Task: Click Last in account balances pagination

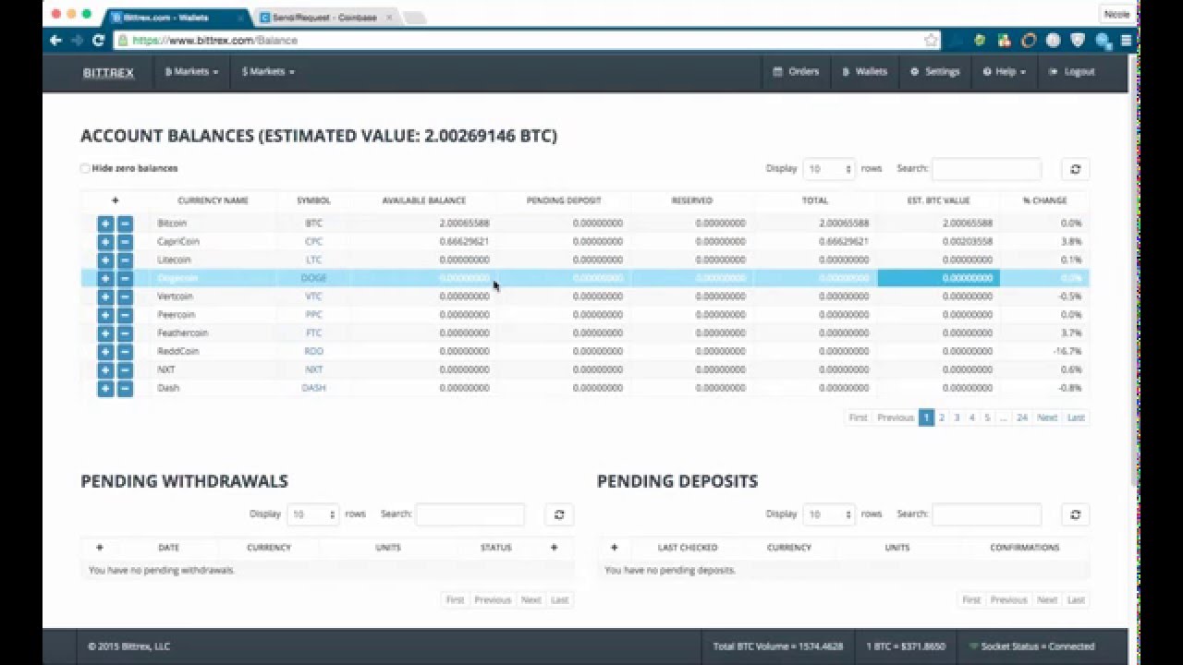Action: (1076, 417)
